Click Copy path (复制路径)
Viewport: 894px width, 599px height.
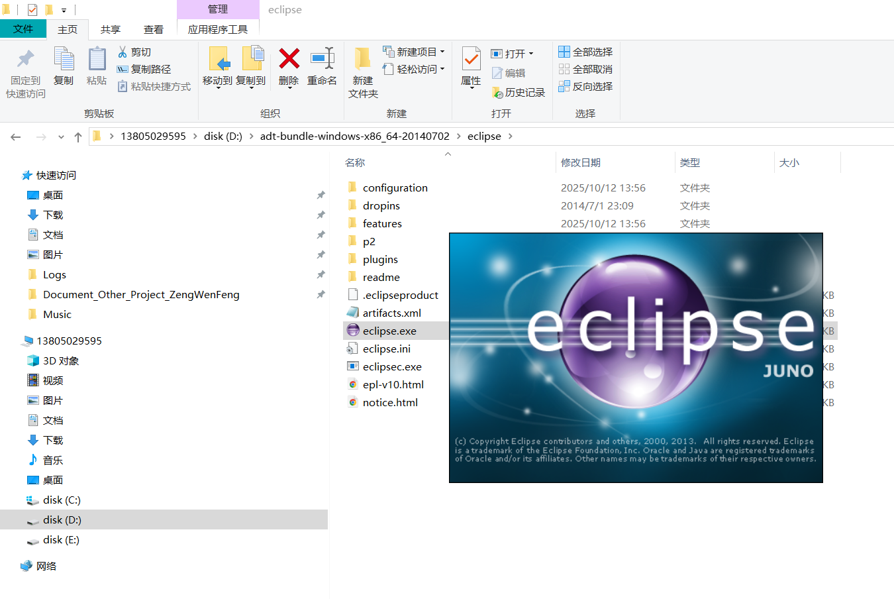coord(144,69)
